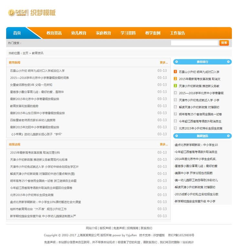Image resolution: width=239 pixels, height=248 pixels.
Task: Click the green rank 3 badge
Action: (x=175, y=86)
